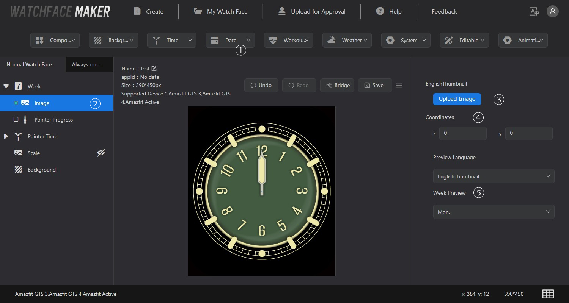Select the Background layer icon

pyautogui.click(x=18, y=170)
